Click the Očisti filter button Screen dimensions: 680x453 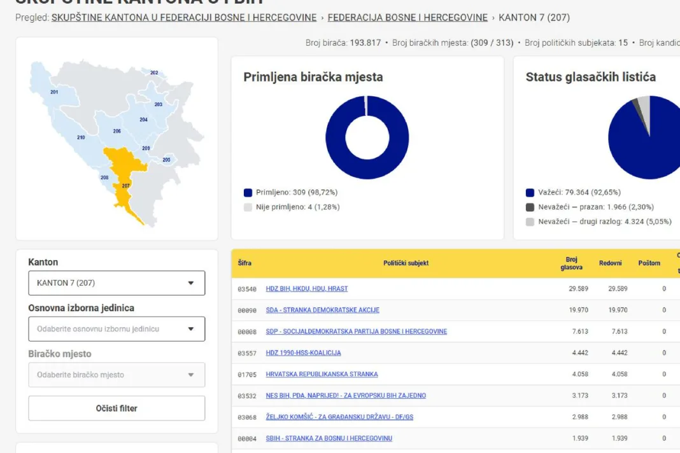click(x=117, y=408)
